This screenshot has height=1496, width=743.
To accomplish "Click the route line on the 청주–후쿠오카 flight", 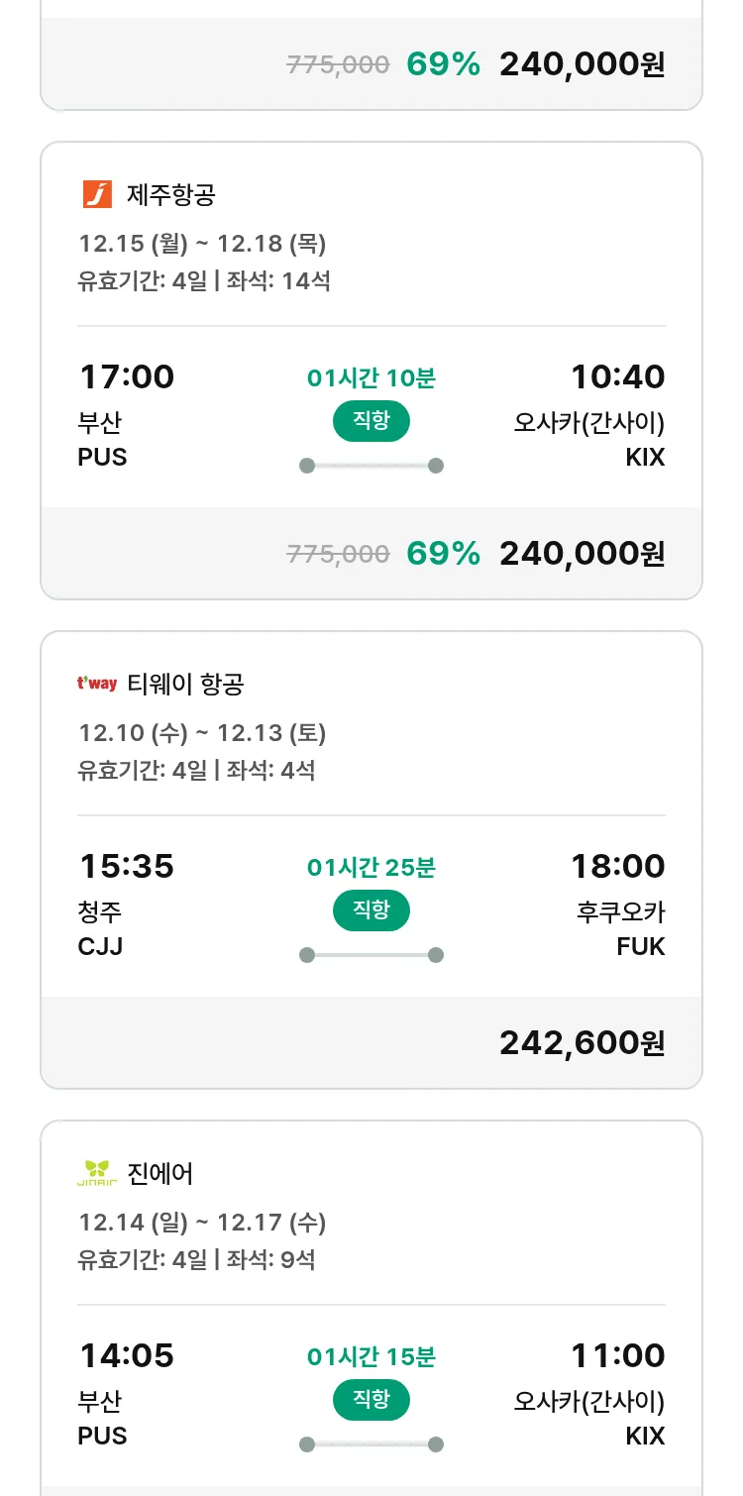I will click(x=371, y=955).
